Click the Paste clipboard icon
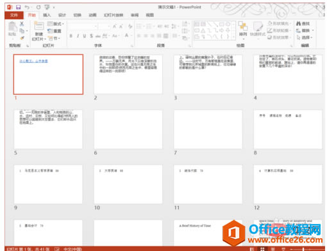 click(x=12, y=29)
